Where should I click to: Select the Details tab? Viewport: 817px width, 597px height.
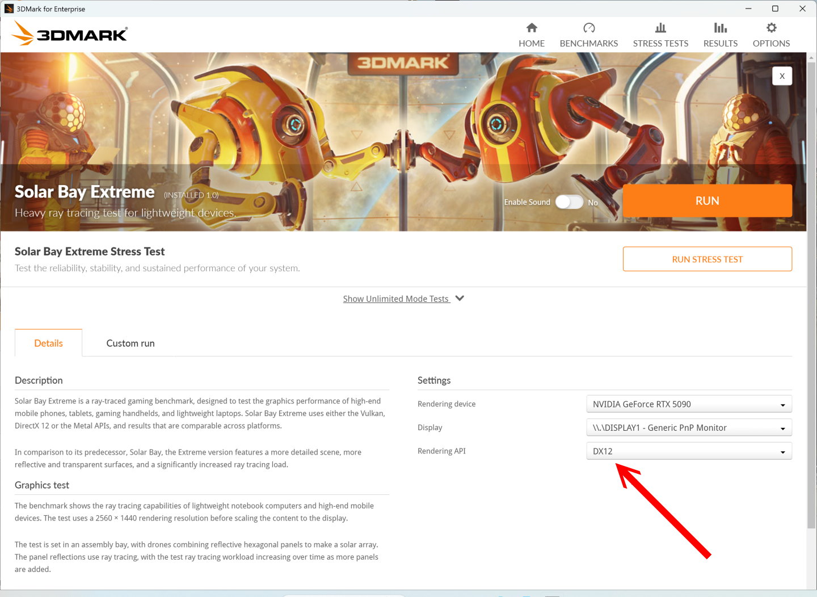tap(48, 343)
